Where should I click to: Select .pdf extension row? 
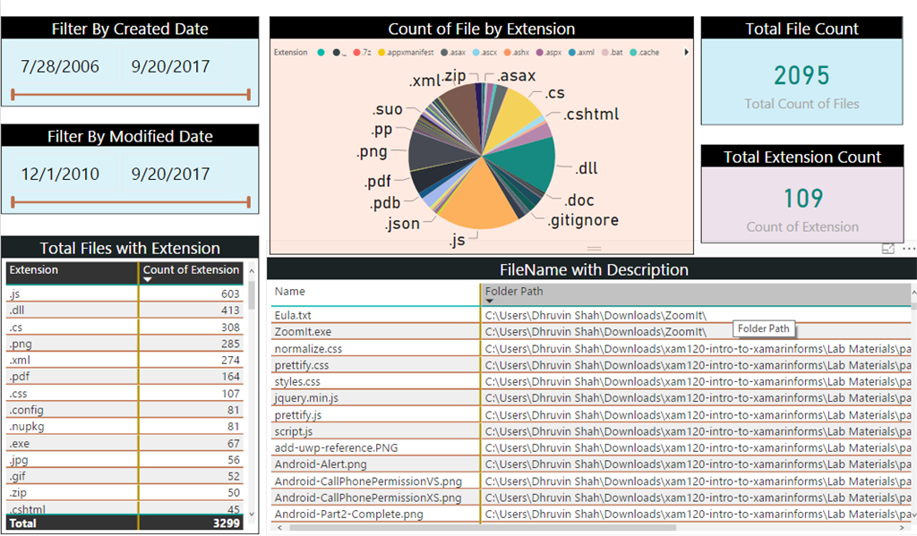(x=124, y=377)
